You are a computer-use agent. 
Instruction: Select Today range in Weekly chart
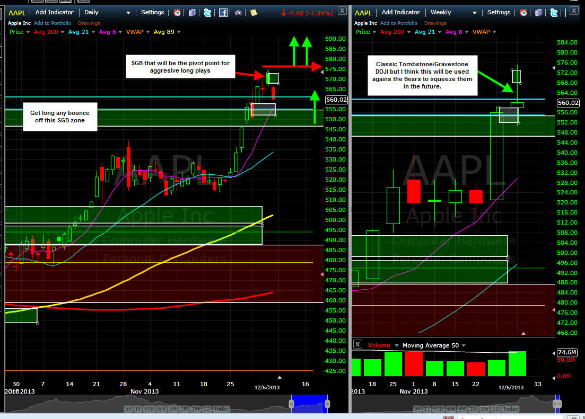(x=510, y=408)
